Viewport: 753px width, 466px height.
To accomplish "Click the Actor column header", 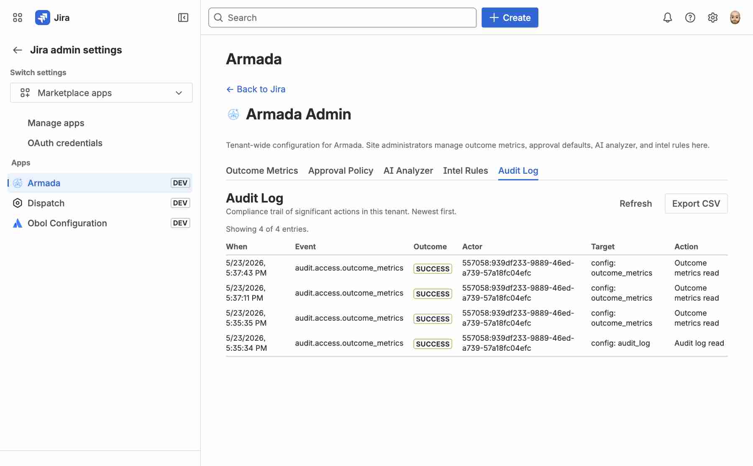I will tap(472, 246).
